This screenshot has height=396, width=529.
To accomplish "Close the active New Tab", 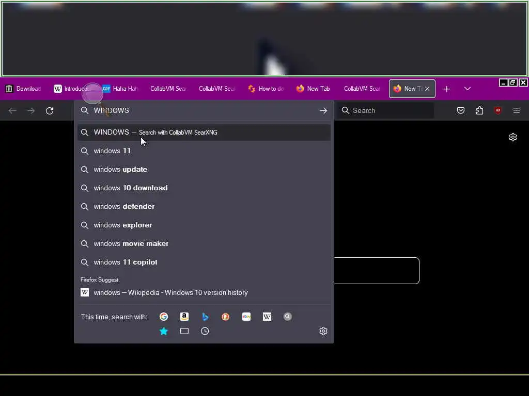I will (427, 89).
